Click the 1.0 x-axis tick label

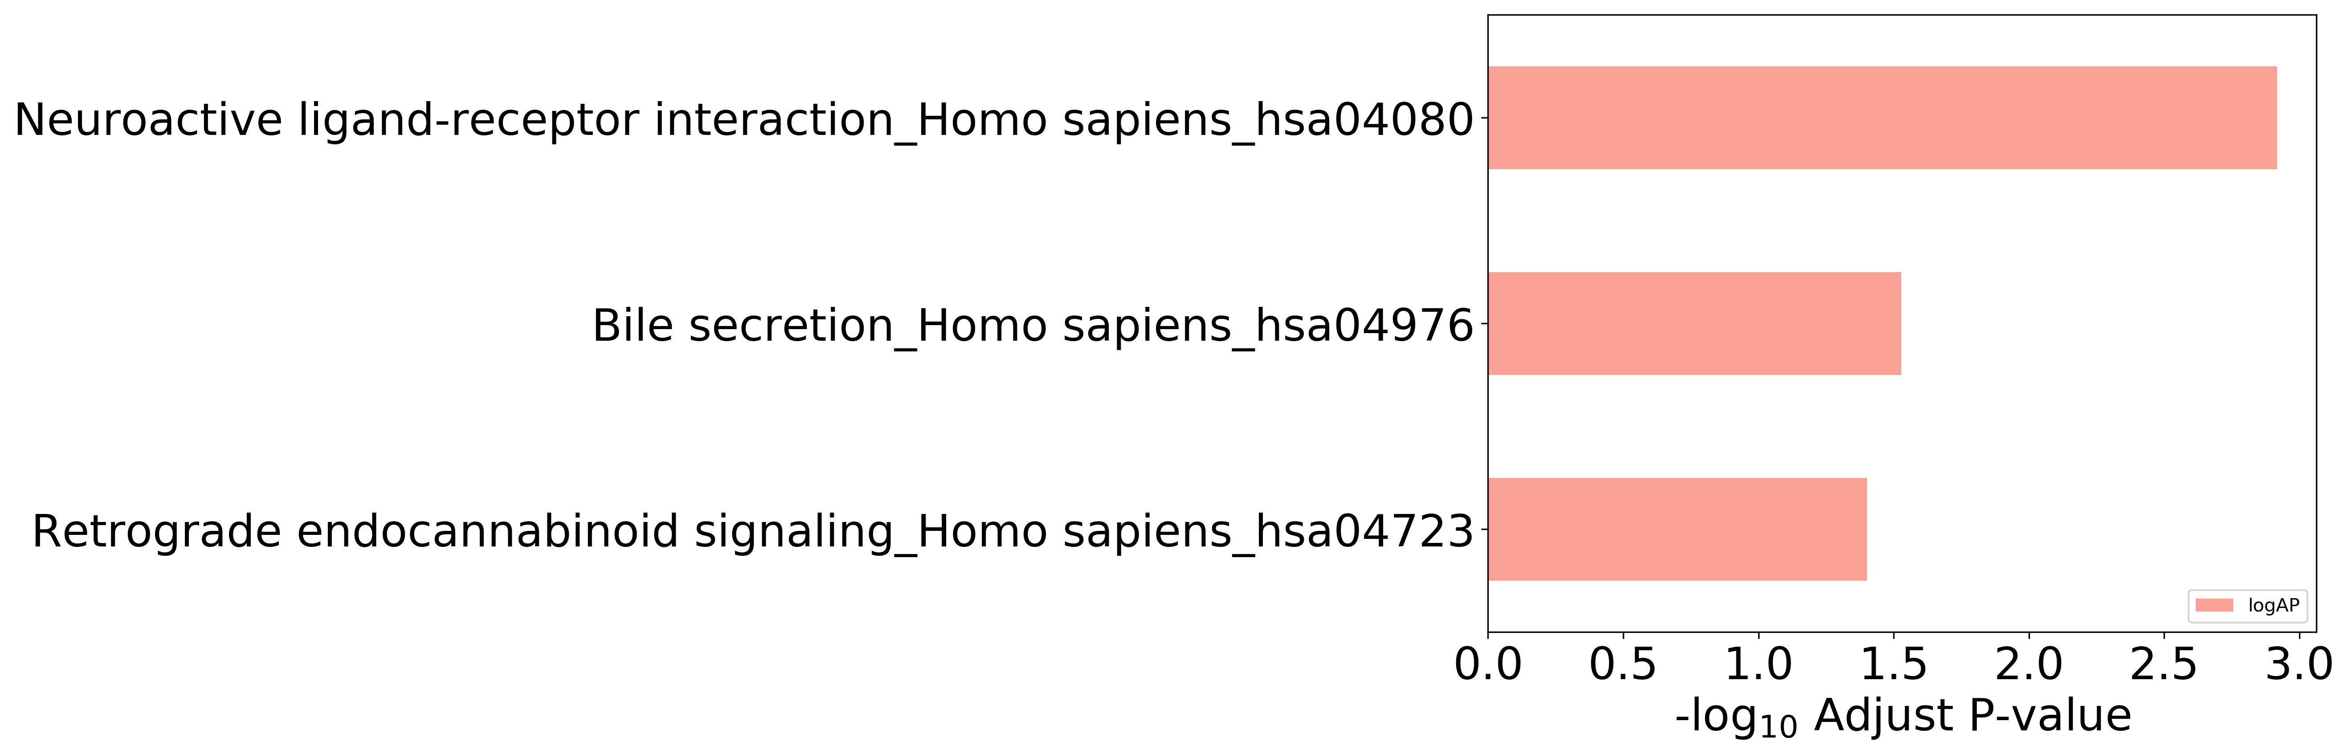1758,664
